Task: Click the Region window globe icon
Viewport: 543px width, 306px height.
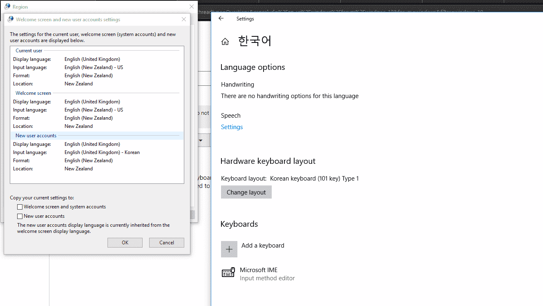Action: [7, 7]
